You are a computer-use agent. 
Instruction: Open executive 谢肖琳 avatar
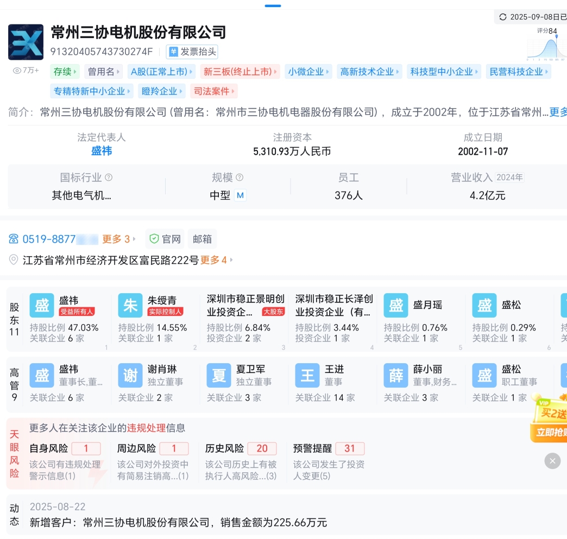click(130, 375)
